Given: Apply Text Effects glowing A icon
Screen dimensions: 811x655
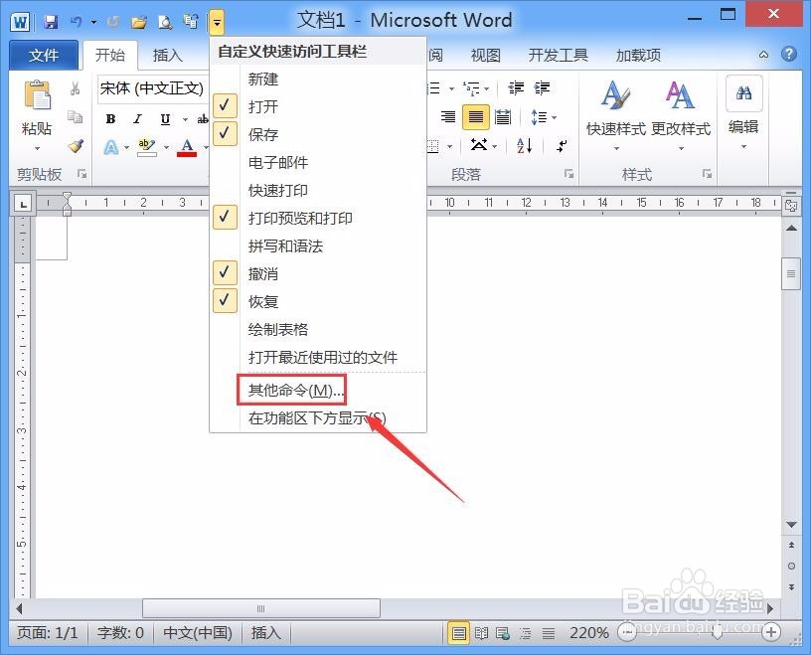Looking at the screenshot, I should 110,147.
